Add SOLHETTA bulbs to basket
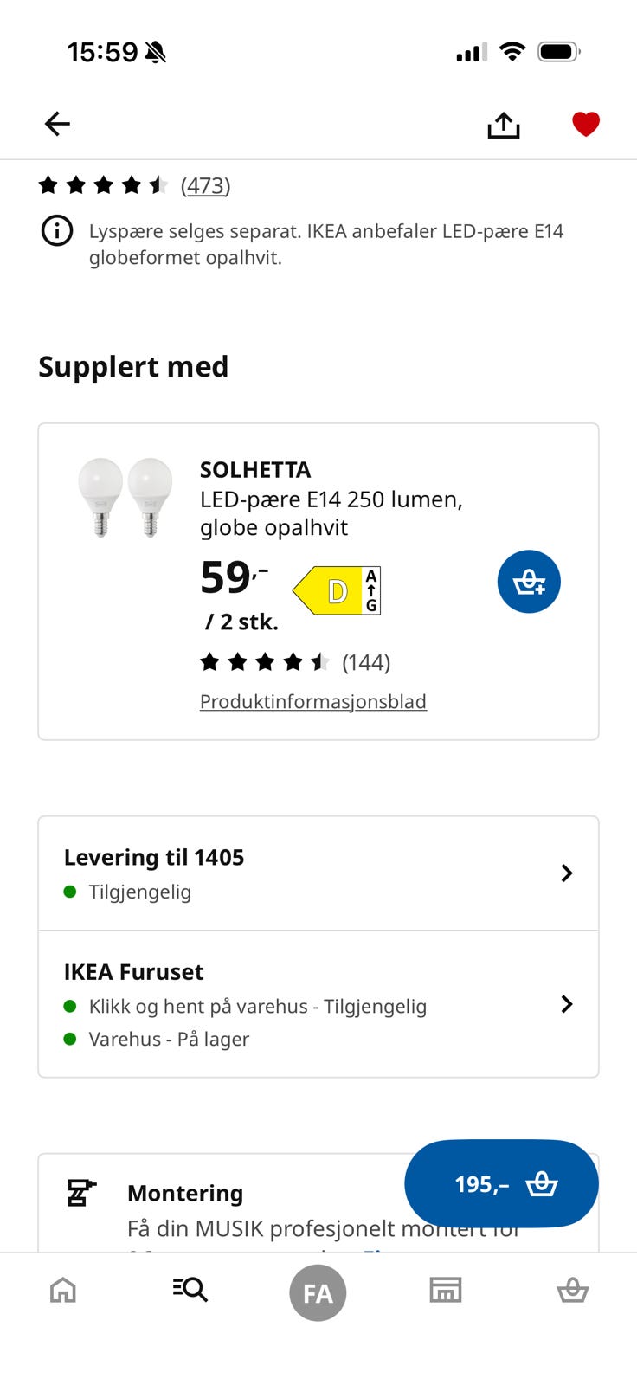Viewport: 637px width, 1385px height. click(529, 582)
